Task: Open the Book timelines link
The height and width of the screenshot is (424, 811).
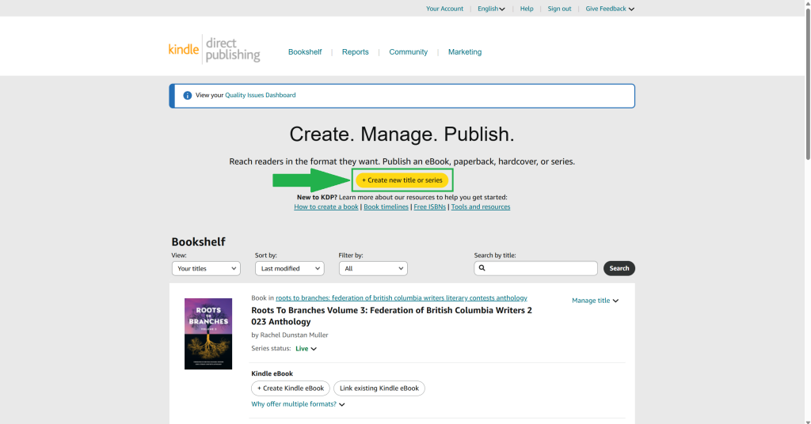Action: [x=386, y=206]
